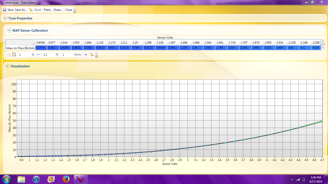The width and height of the screenshot is (328, 184).
Task: Launch Firefox from the taskbar
Action: (66, 180)
